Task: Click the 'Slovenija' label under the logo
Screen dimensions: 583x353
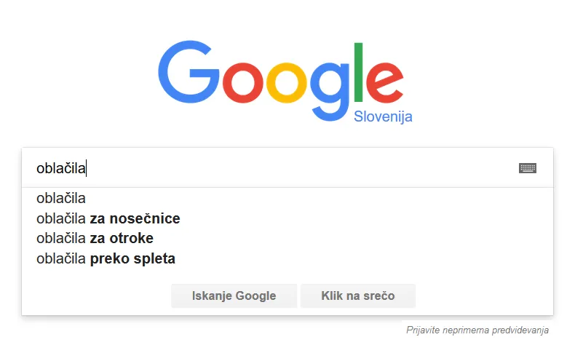Action: coord(383,116)
